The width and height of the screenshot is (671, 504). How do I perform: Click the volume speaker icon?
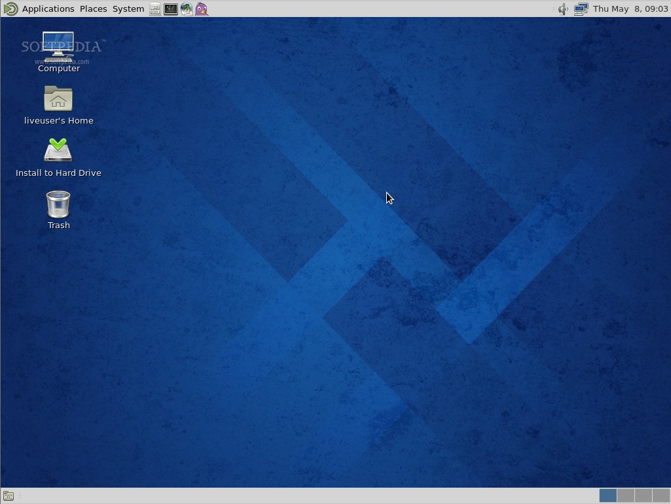tap(563, 9)
